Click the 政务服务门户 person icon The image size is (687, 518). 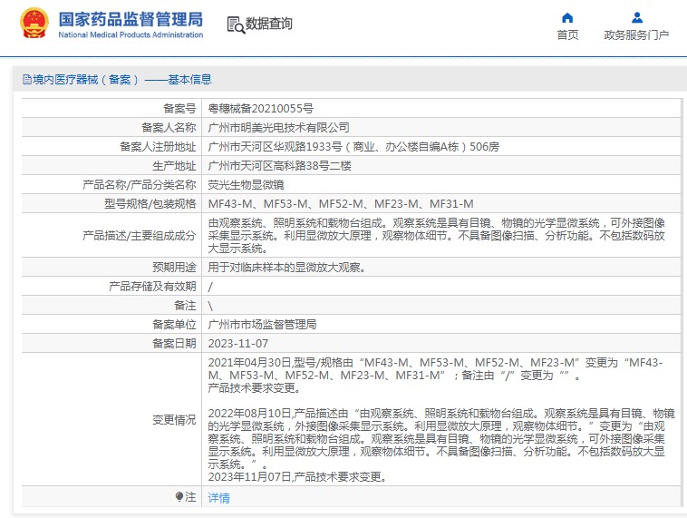(x=636, y=17)
